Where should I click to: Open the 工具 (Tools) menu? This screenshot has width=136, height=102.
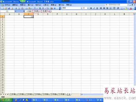[46, 5]
